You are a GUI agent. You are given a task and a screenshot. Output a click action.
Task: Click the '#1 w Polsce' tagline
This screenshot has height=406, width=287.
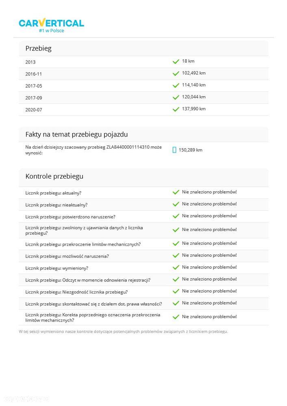click(x=51, y=30)
